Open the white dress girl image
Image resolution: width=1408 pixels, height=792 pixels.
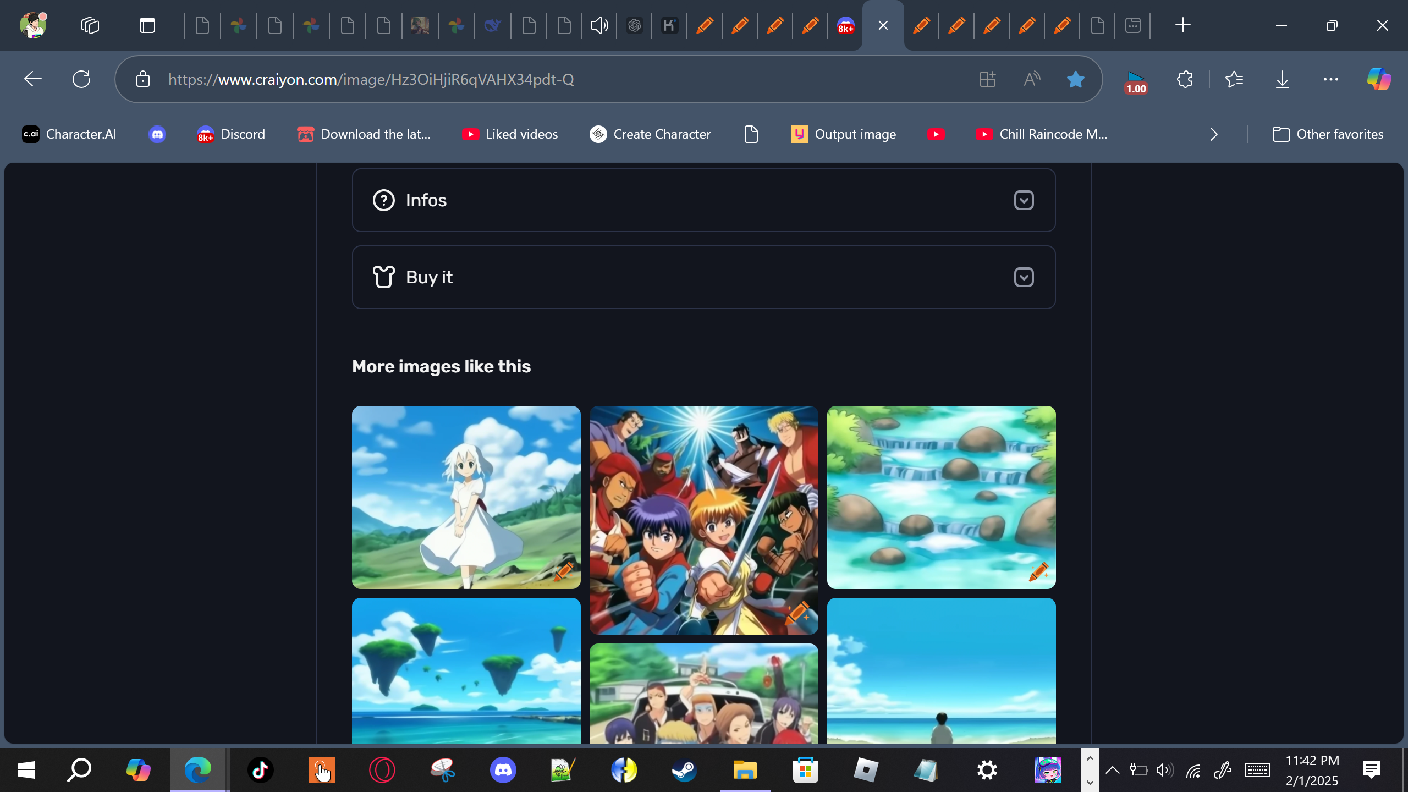pos(465,497)
